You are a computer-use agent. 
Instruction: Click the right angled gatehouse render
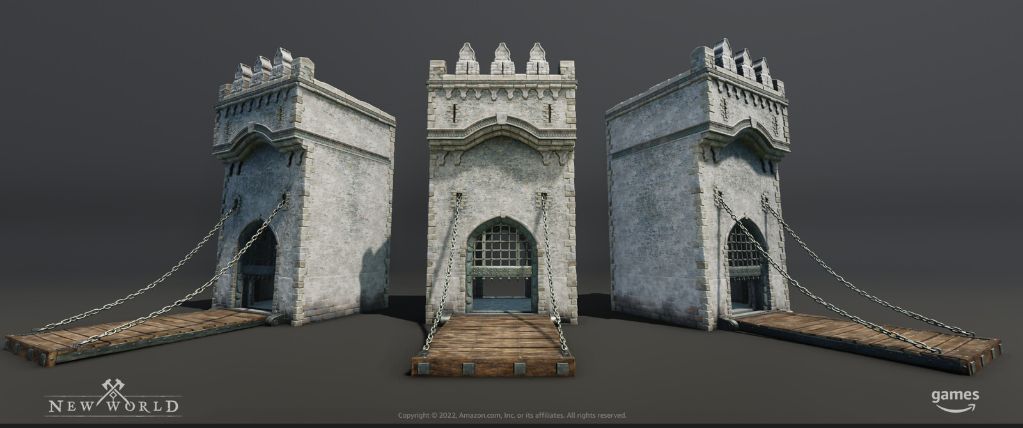click(x=804, y=207)
